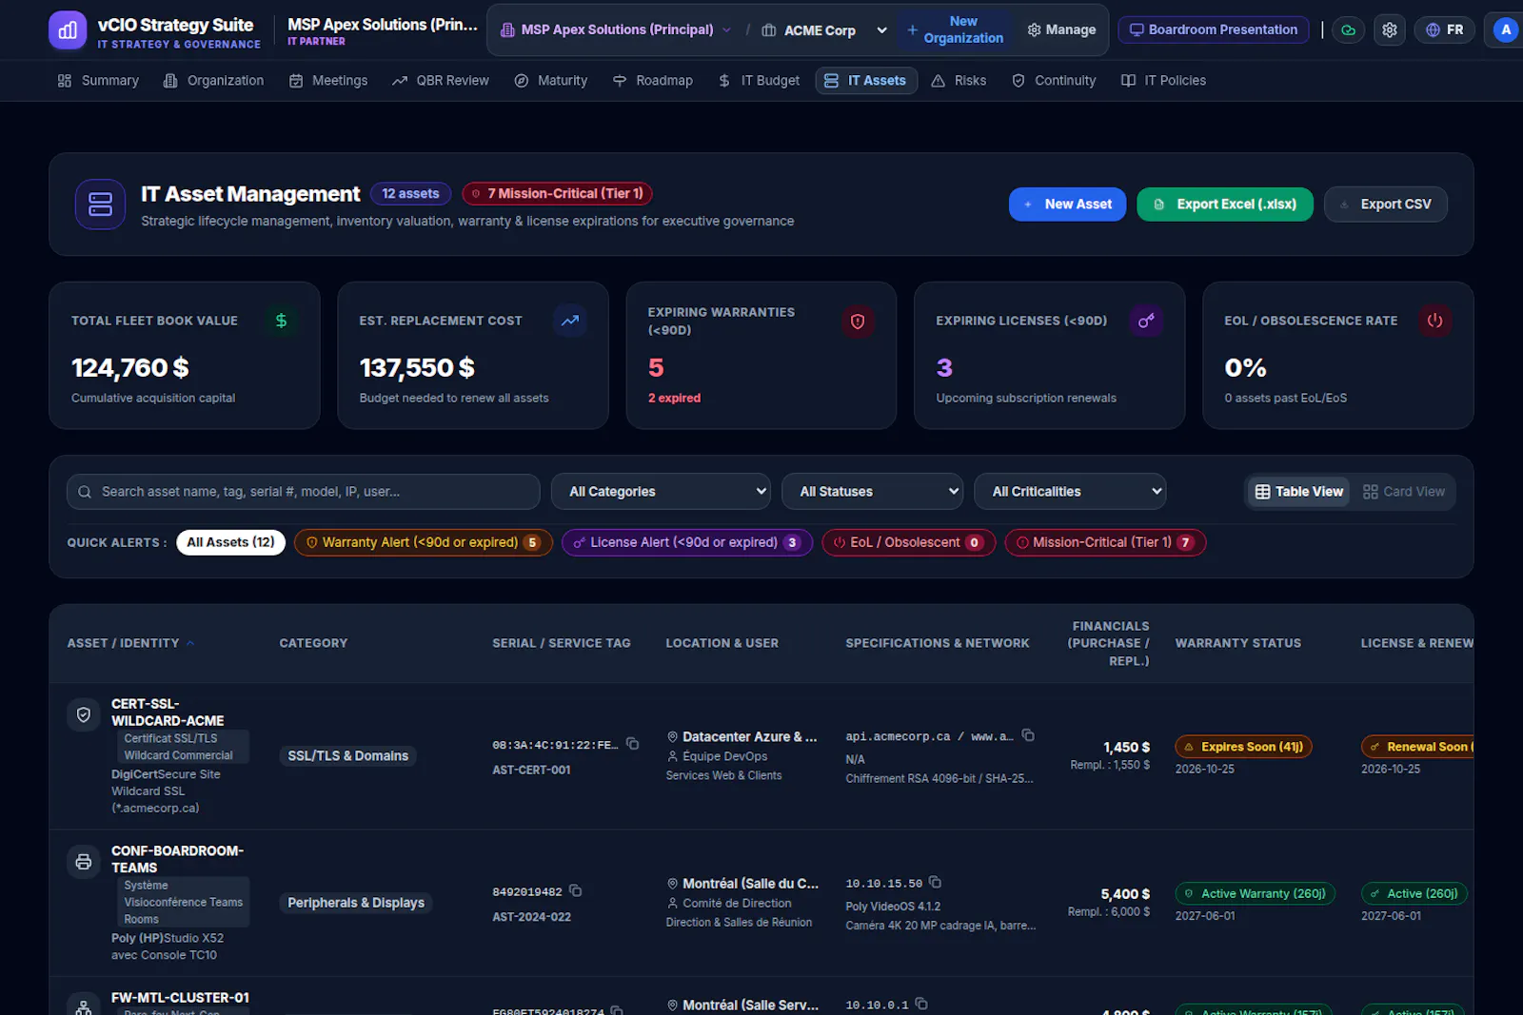Open IT Policies tab
The height and width of the screenshot is (1015, 1523).
tap(1163, 81)
